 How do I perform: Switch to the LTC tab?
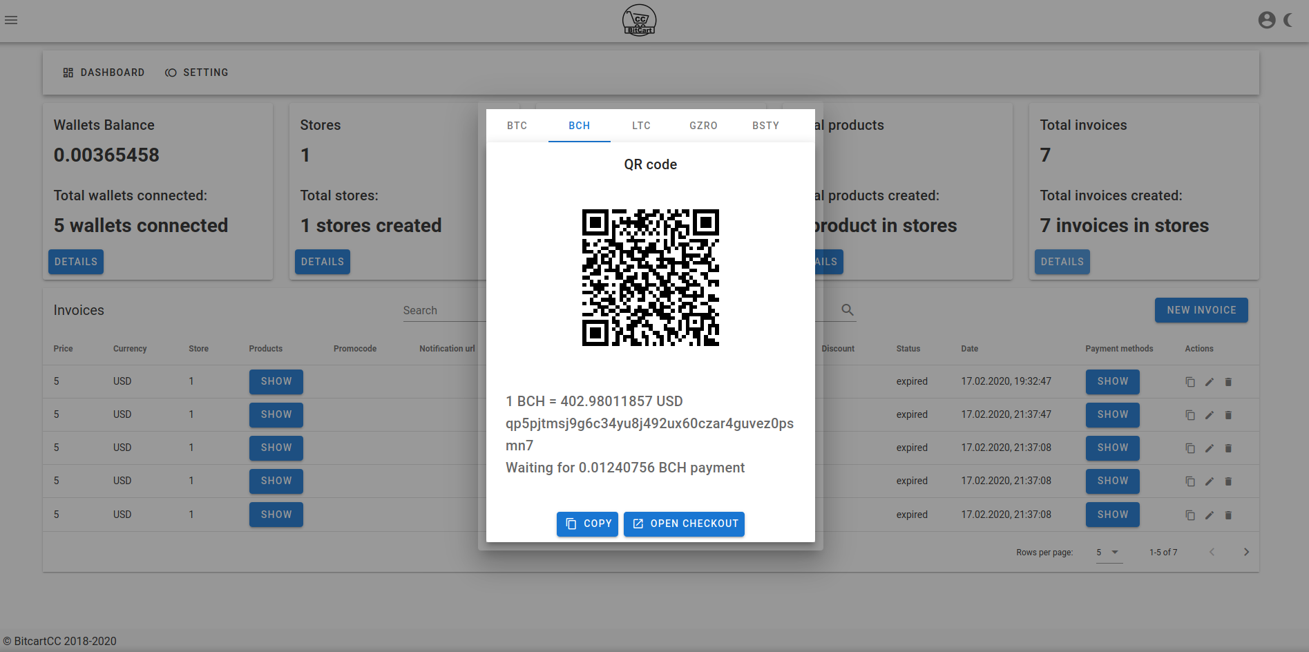tap(642, 126)
